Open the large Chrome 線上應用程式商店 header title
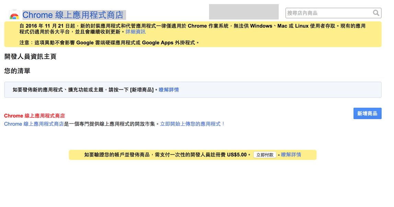 click(73, 15)
